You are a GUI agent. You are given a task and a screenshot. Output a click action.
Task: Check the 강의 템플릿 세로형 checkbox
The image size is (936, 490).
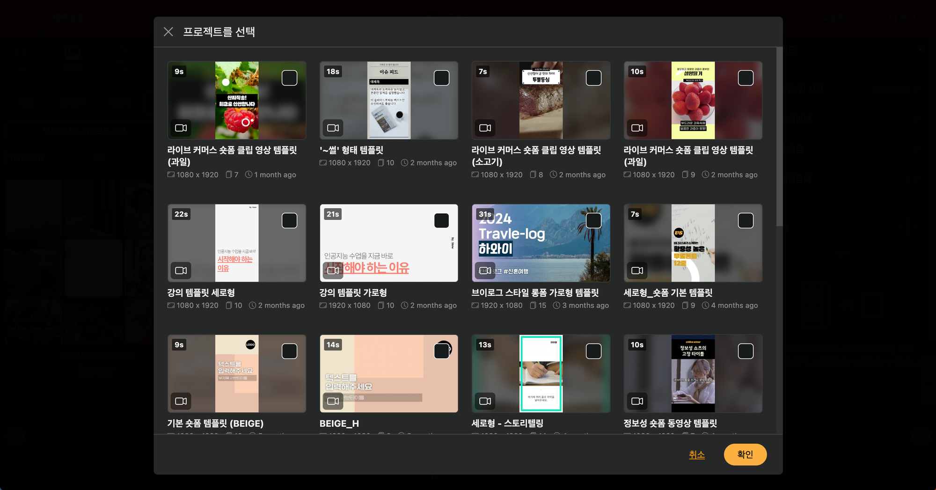tap(290, 220)
